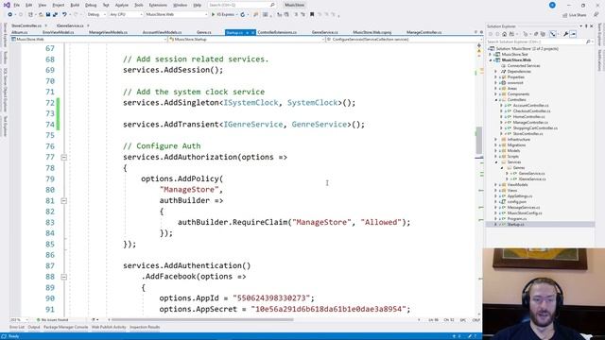This screenshot has height=340, width=605.
Task: Collapse the Services folder in Solution Explorer
Action: tap(496, 162)
